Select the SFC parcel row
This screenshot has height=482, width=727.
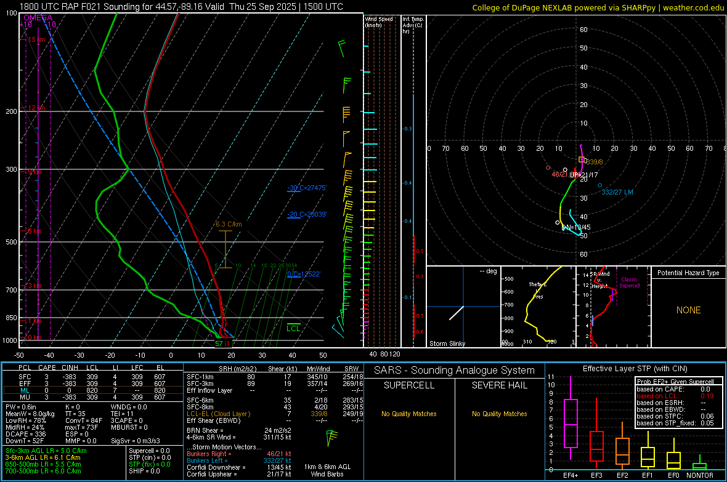[92, 377]
